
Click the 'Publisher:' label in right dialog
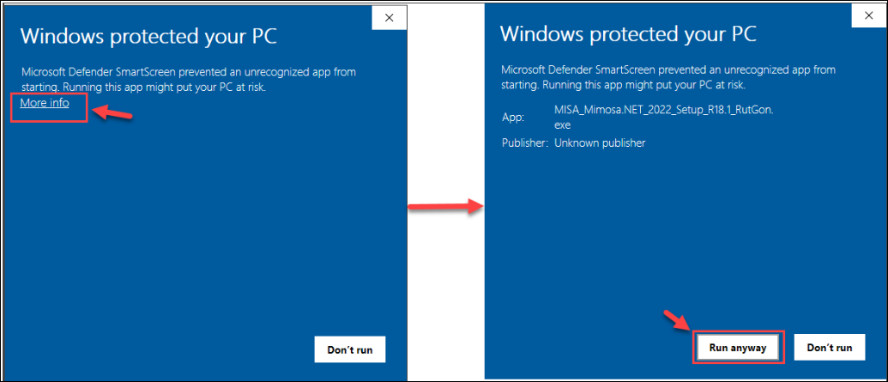[x=526, y=143]
